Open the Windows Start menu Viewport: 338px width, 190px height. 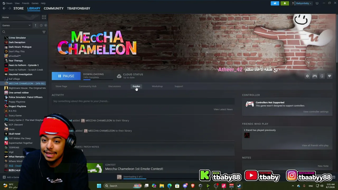pos(99,186)
